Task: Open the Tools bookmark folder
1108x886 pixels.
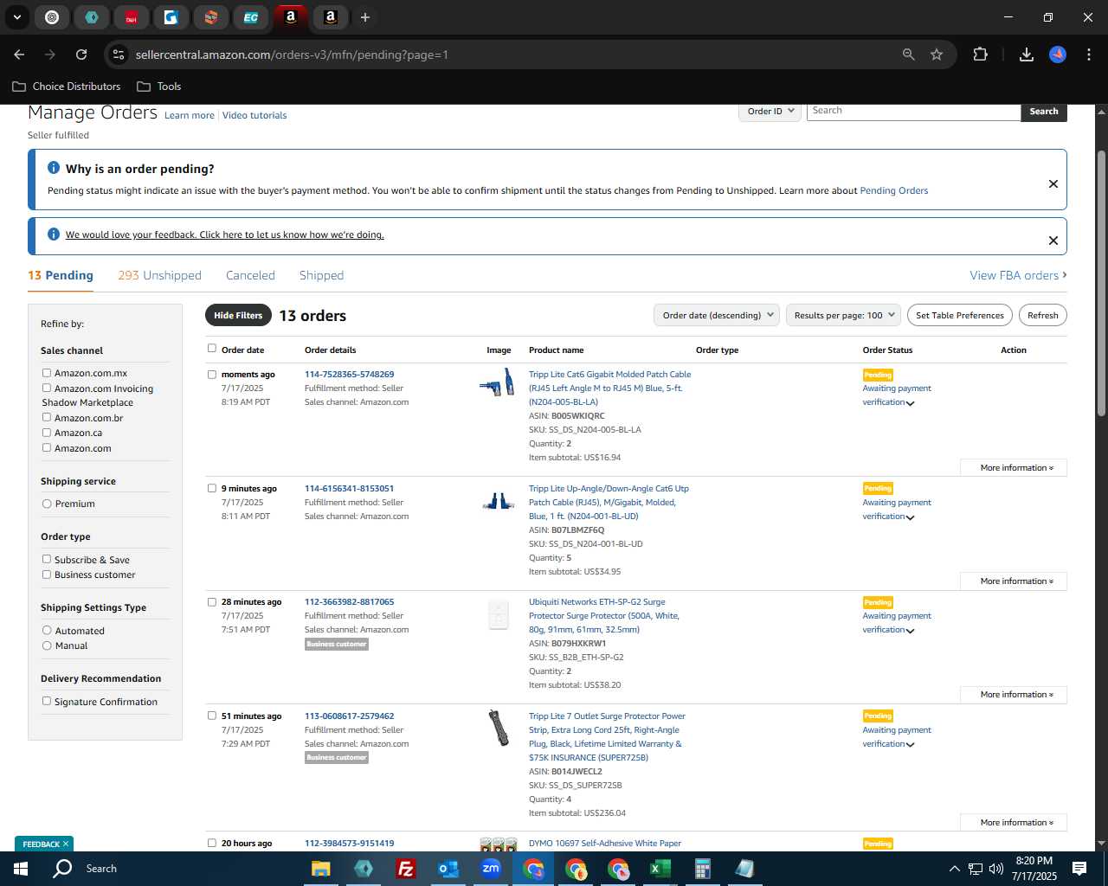Action: (159, 87)
